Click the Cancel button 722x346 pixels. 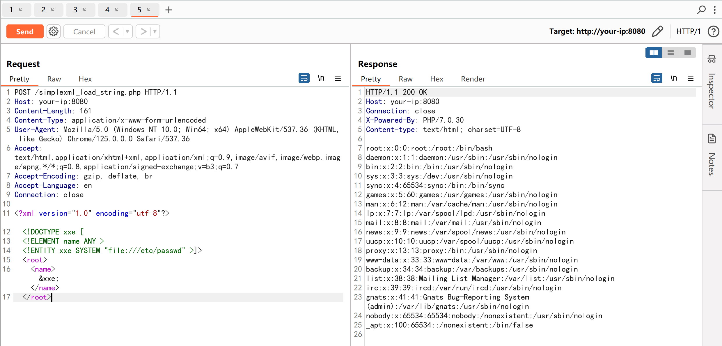pyautogui.click(x=84, y=31)
